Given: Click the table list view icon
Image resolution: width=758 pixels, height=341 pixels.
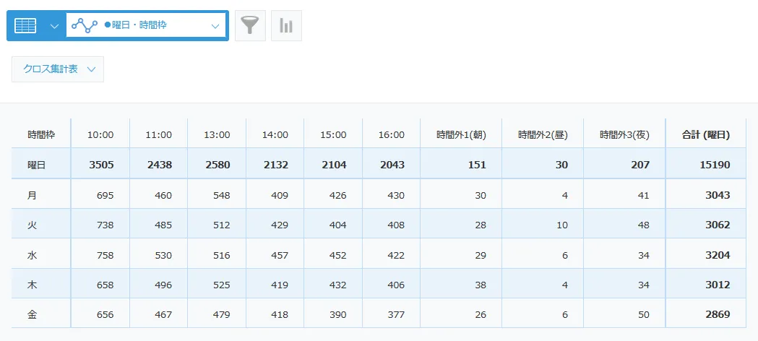Looking at the screenshot, I should 25,25.
